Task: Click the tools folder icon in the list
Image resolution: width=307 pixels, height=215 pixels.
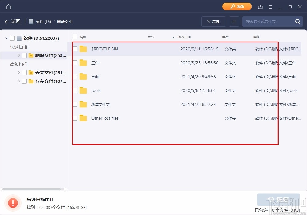Action: [83, 90]
